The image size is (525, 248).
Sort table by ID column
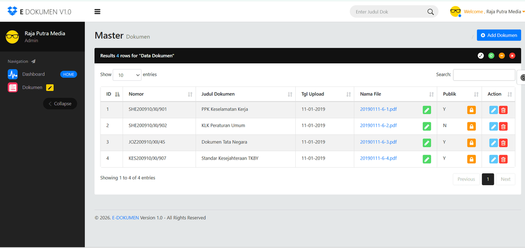[x=112, y=94]
